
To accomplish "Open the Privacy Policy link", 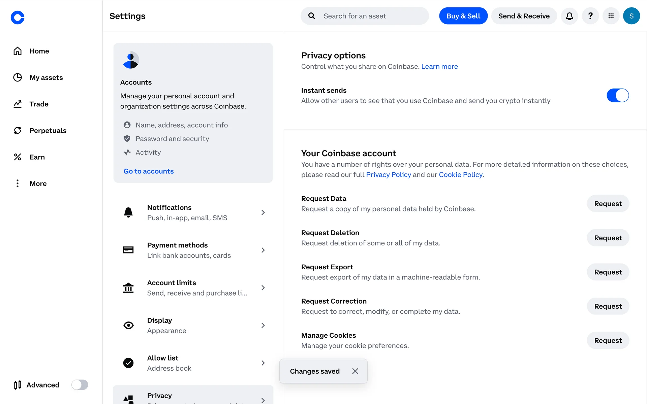I will point(388,175).
